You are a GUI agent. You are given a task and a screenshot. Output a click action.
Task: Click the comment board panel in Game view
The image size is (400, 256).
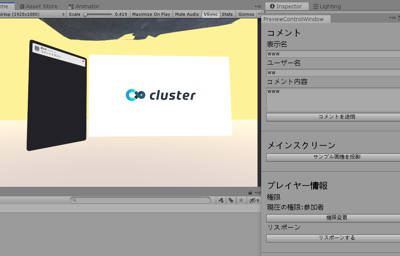57,95
